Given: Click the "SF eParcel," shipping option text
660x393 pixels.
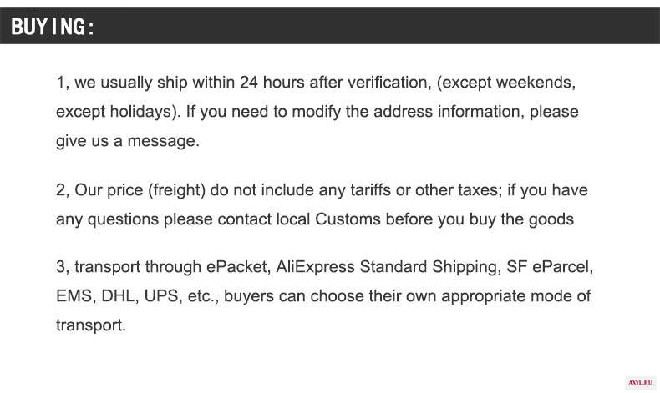Looking at the screenshot, I should pyautogui.click(x=550, y=267).
